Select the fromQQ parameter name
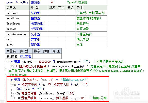 point(11,29)
